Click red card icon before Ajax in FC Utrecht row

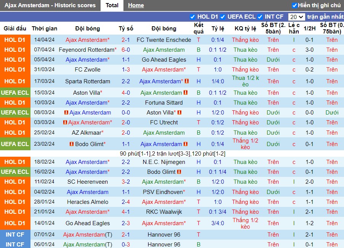pyautogui.click(x=65, y=122)
